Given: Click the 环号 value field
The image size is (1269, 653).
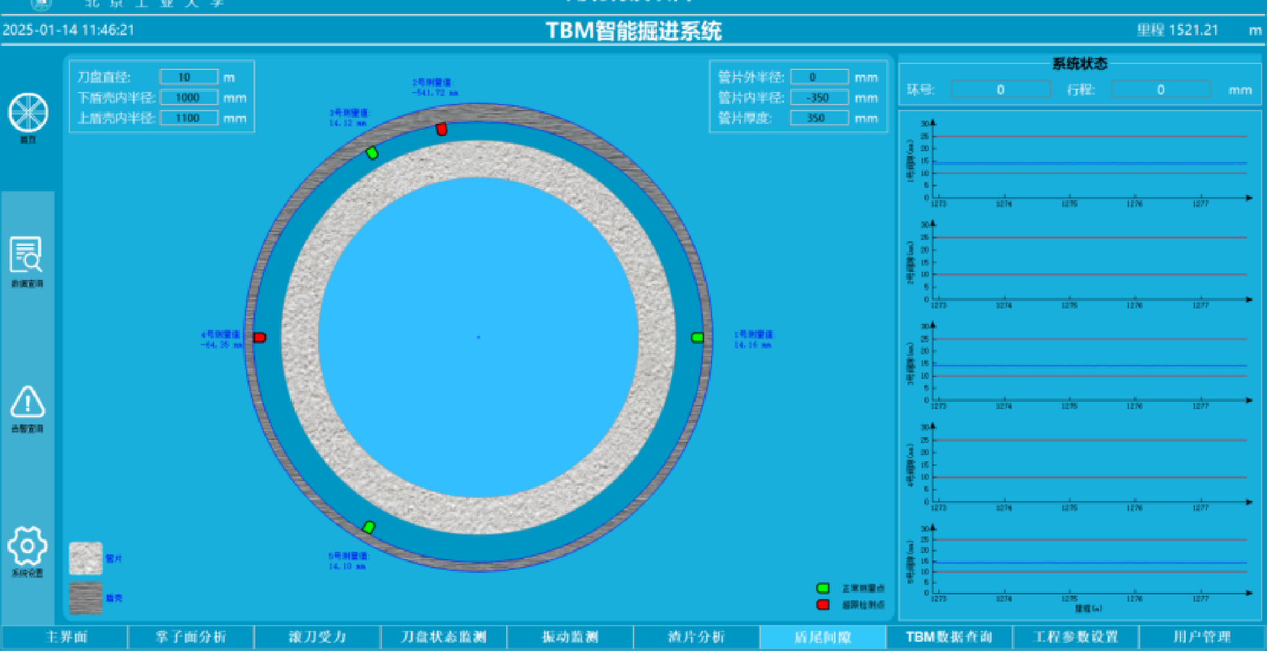Looking at the screenshot, I should [1000, 90].
